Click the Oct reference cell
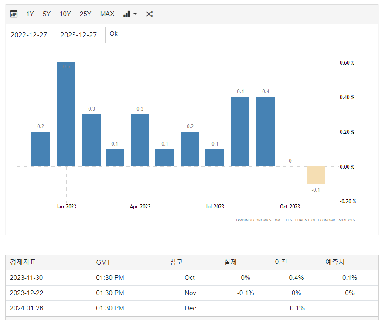The image size is (382, 320). (190, 278)
